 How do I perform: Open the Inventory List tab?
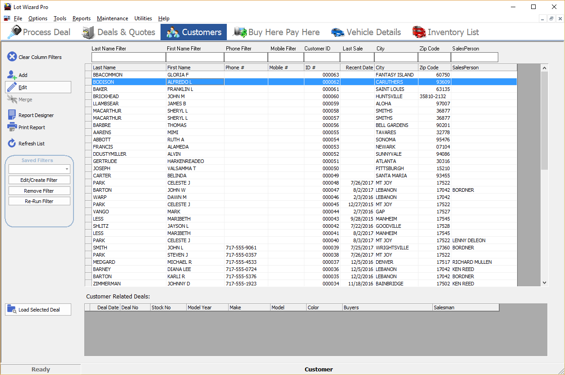pos(446,32)
